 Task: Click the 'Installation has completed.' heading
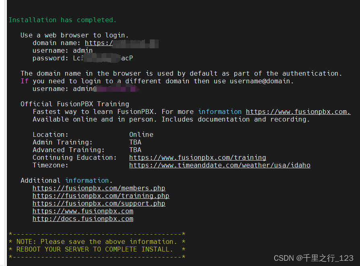pyautogui.click(x=62, y=20)
